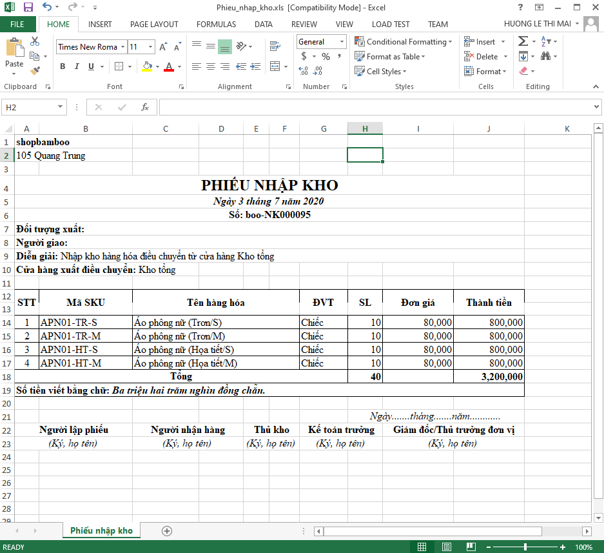Switch to the PAGE LAYOUT tab
The width and height of the screenshot is (604, 553).
(154, 25)
